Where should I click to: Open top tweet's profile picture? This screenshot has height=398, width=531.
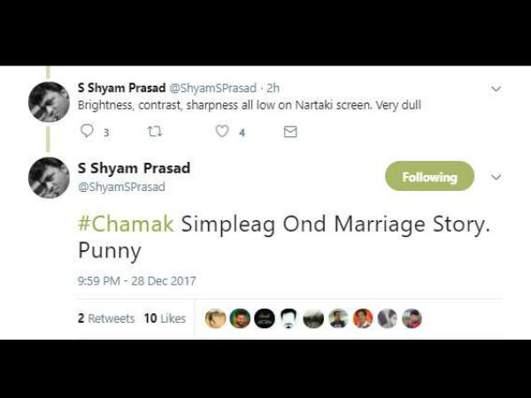click(49, 102)
